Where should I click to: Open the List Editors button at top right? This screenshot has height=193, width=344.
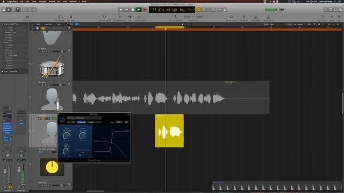(x=326, y=10)
